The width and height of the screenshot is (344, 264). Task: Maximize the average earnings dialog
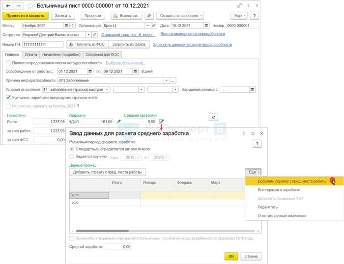point(253,133)
